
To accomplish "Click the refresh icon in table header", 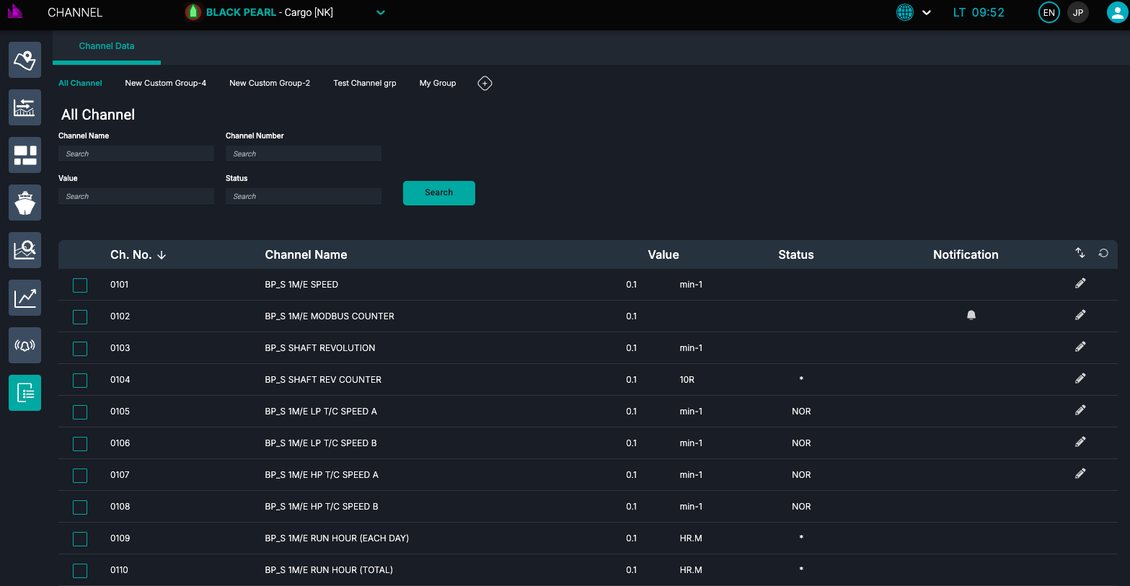I will click(x=1103, y=253).
